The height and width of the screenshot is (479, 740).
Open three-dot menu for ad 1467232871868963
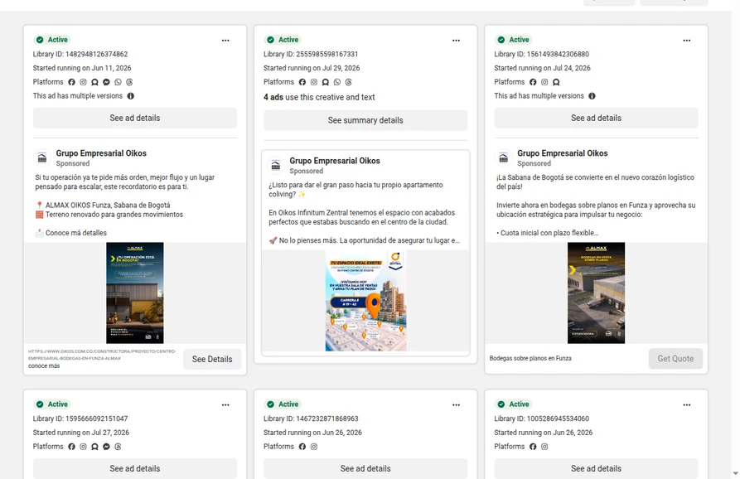456,405
